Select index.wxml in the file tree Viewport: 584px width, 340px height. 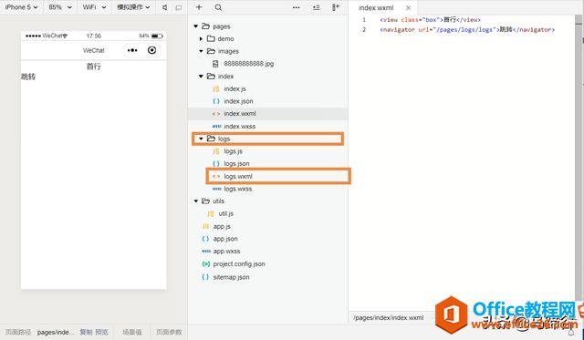point(240,114)
